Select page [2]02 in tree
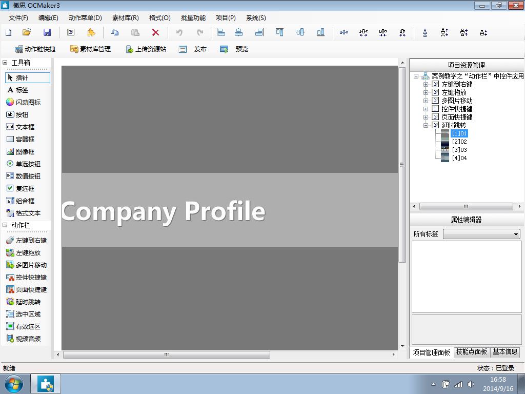This screenshot has width=525, height=394. tap(459, 142)
